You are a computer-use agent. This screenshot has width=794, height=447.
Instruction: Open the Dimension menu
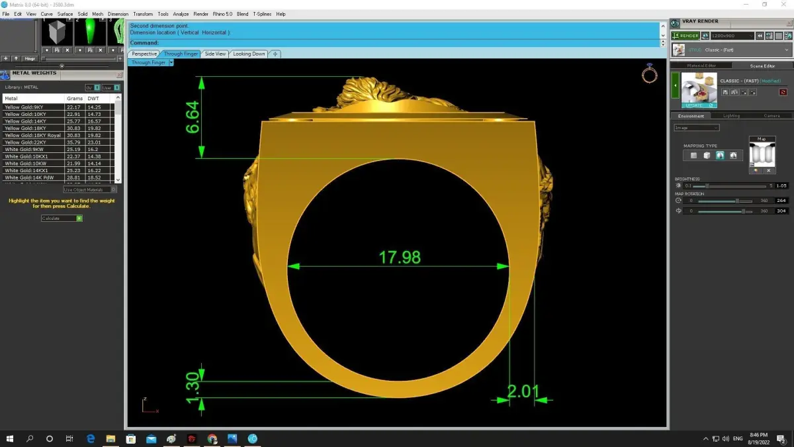coord(118,14)
